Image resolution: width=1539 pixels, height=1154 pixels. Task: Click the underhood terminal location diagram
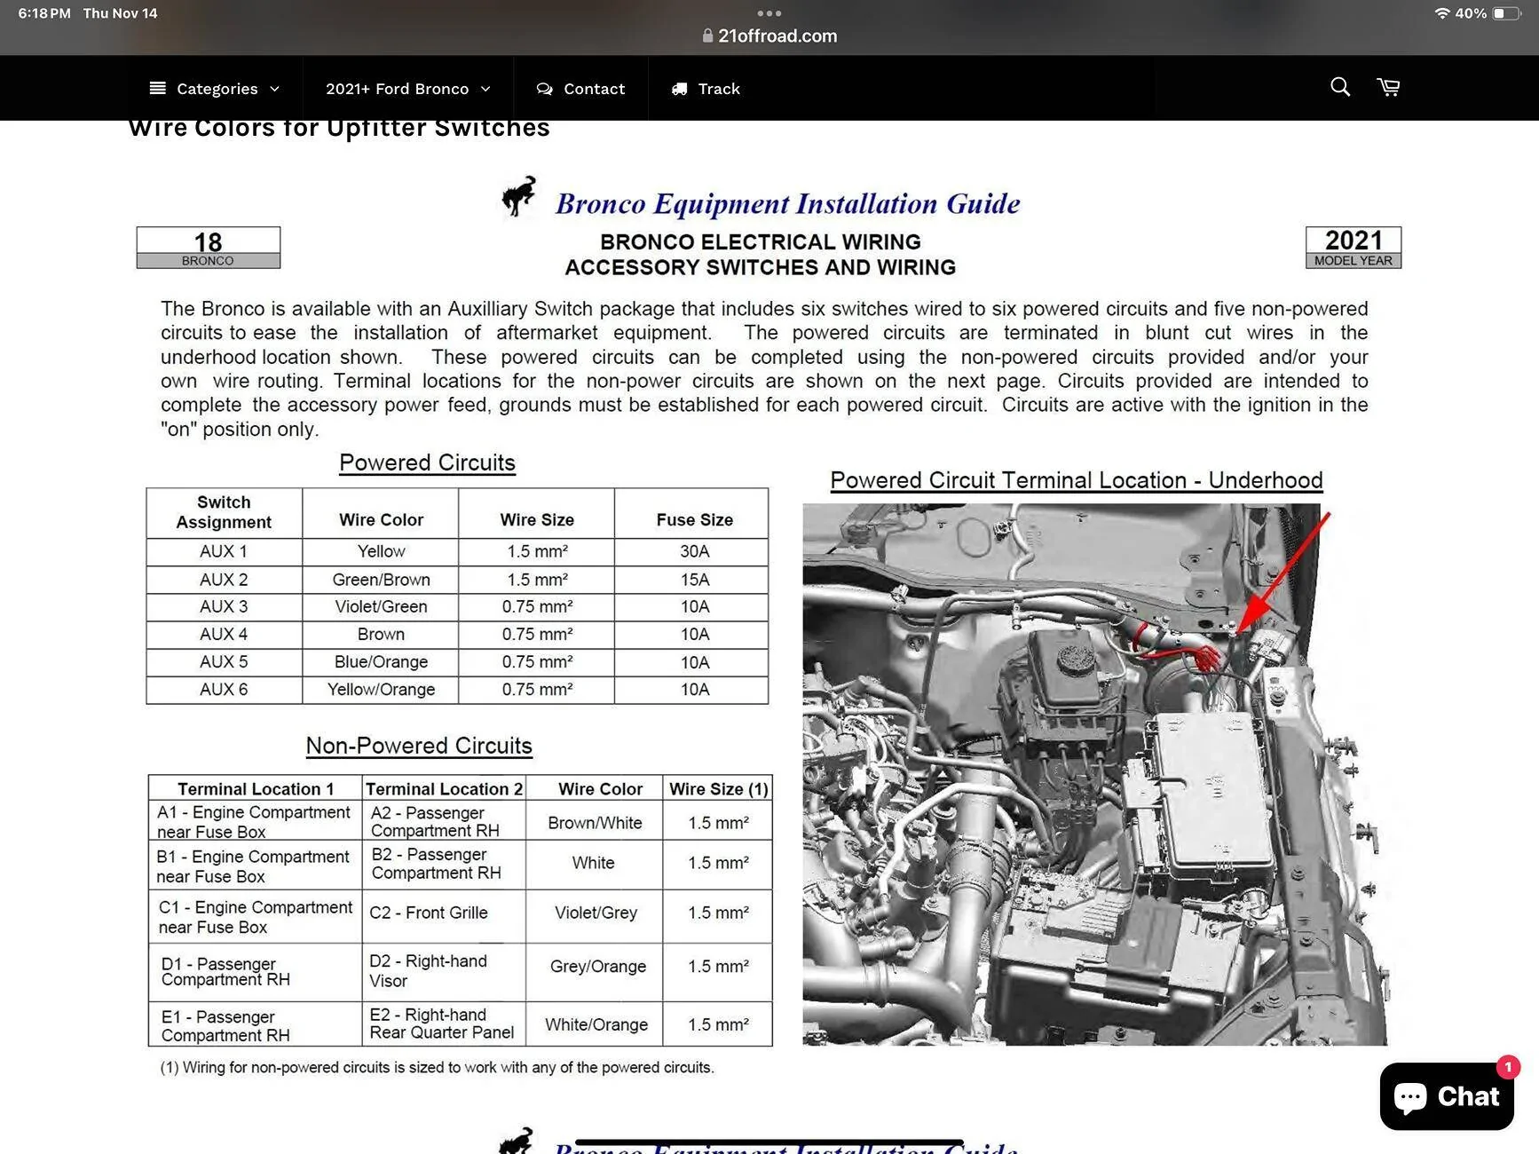click(1094, 774)
